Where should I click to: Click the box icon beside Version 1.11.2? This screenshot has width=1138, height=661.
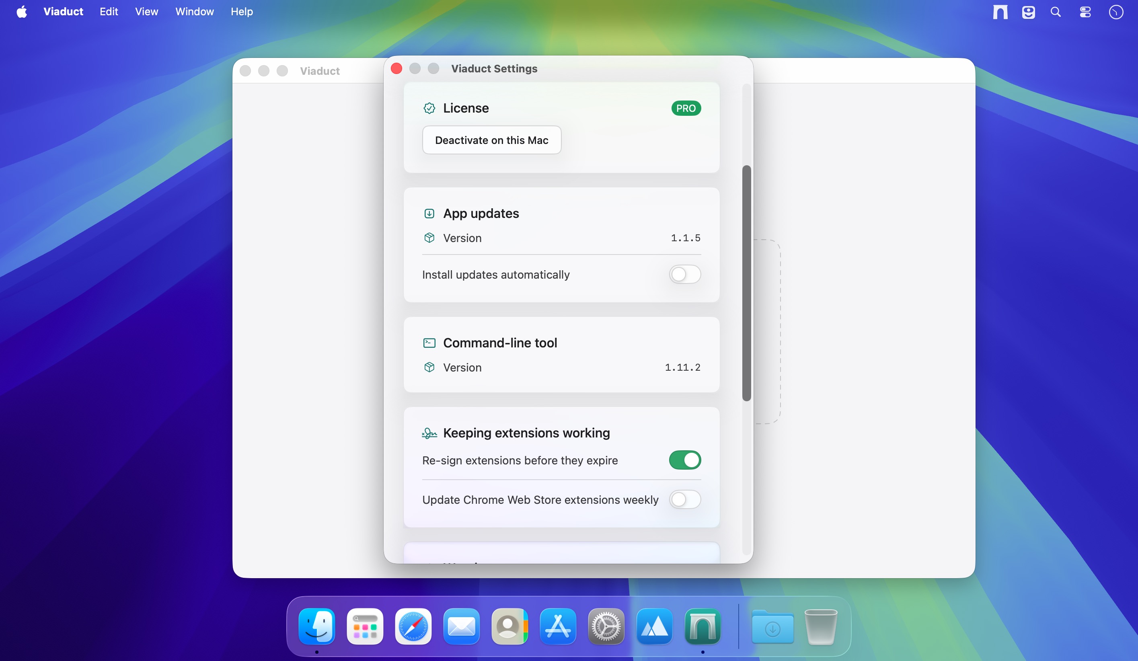(429, 367)
